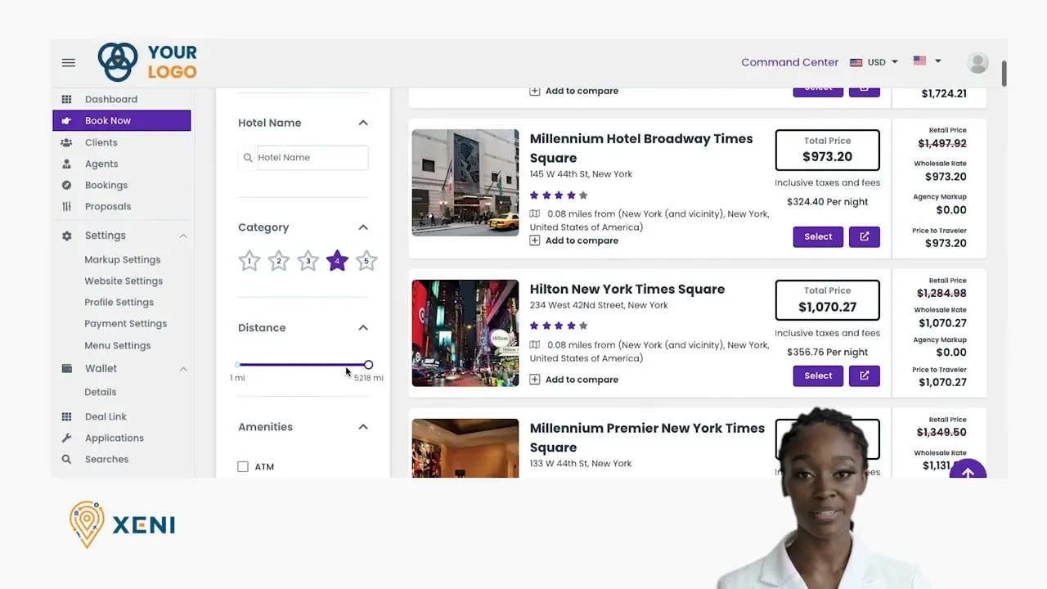Click the plus icon for Hilton Add to compare

point(535,380)
